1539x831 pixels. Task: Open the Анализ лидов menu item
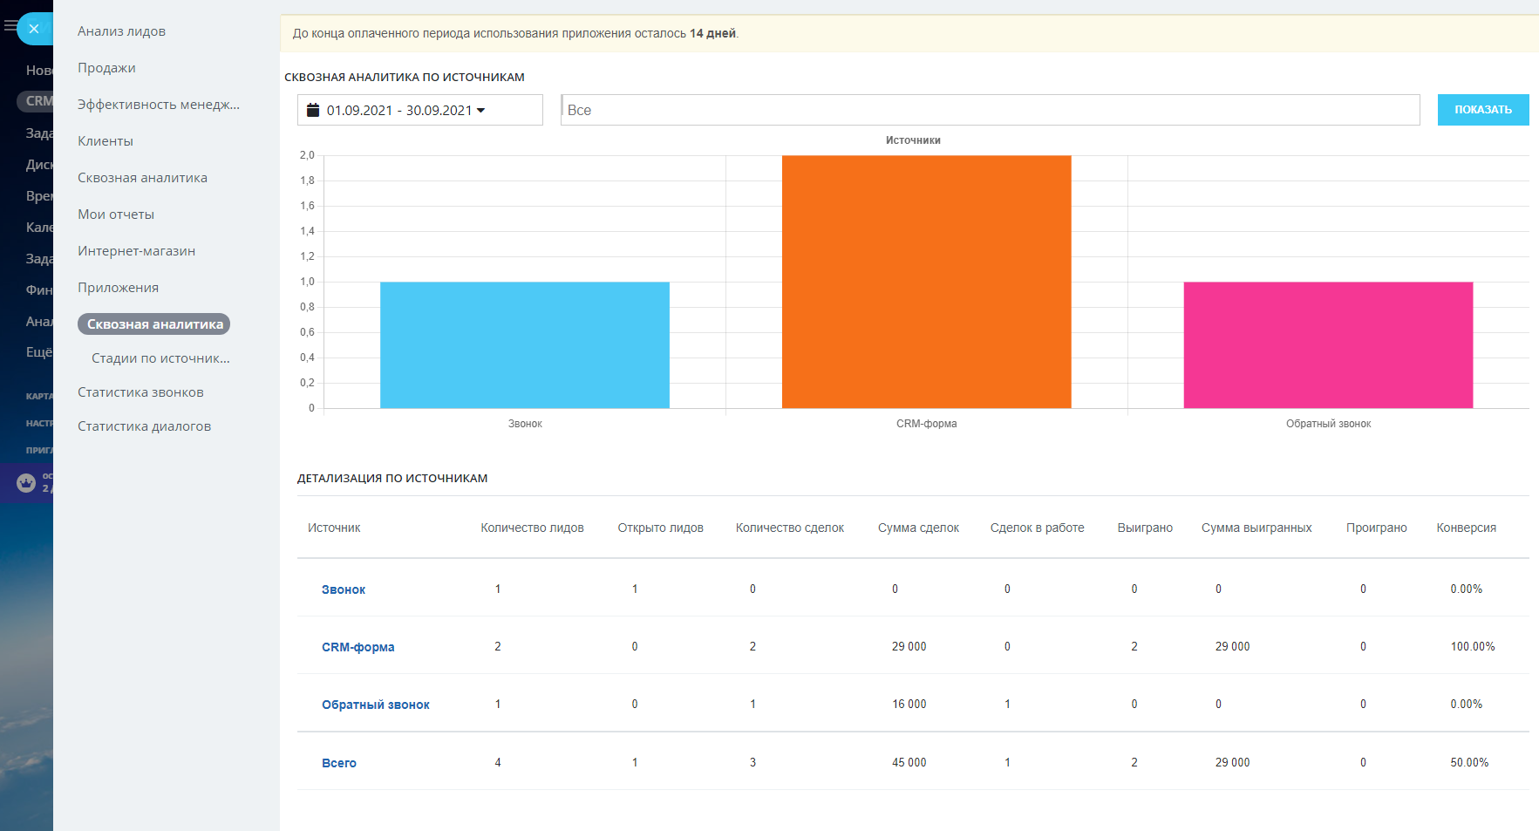click(121, 31)
